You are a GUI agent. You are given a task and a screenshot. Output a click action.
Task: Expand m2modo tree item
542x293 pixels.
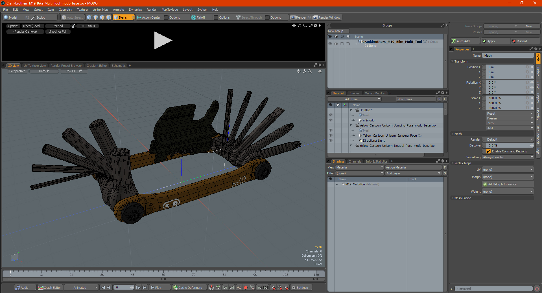(354, 120)
